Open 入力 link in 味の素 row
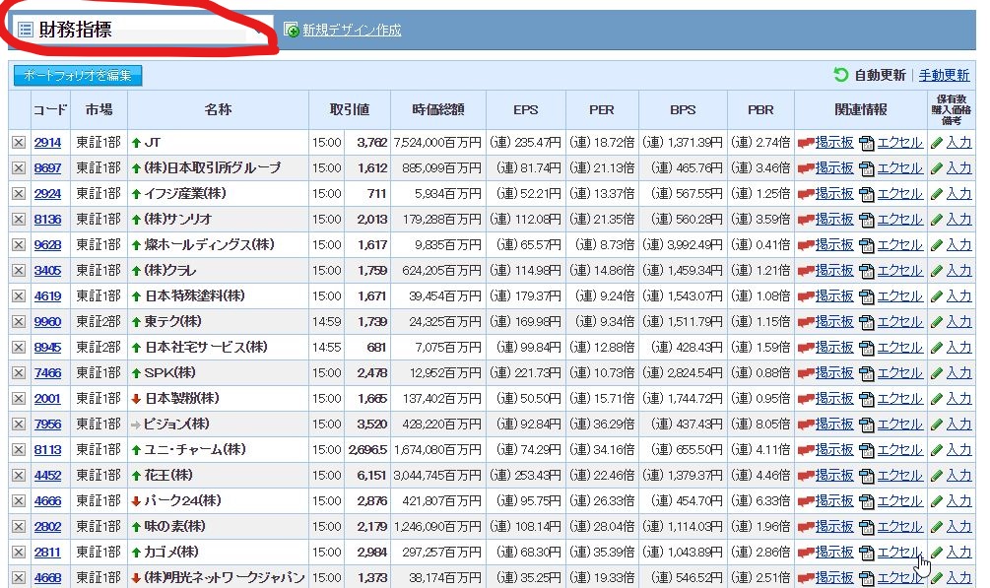Screen dimensions: 990x588 click(958, 526)
